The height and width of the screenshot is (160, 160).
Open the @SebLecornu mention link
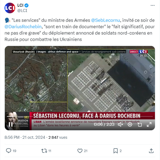tap(105, 20)
